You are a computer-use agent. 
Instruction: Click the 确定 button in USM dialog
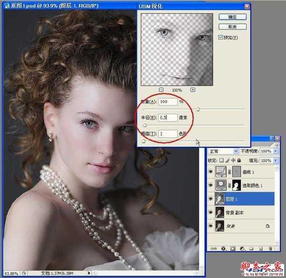click(232, 16)
